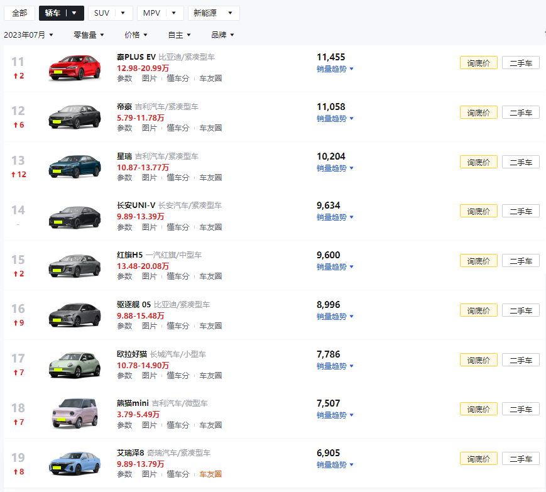Select the 全部 category tab

19,13
